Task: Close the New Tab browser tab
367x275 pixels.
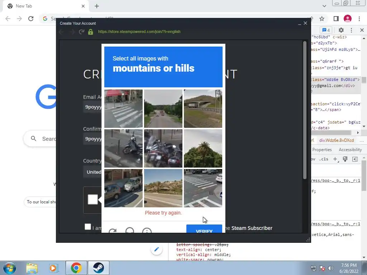Action: tap(83, 6)
